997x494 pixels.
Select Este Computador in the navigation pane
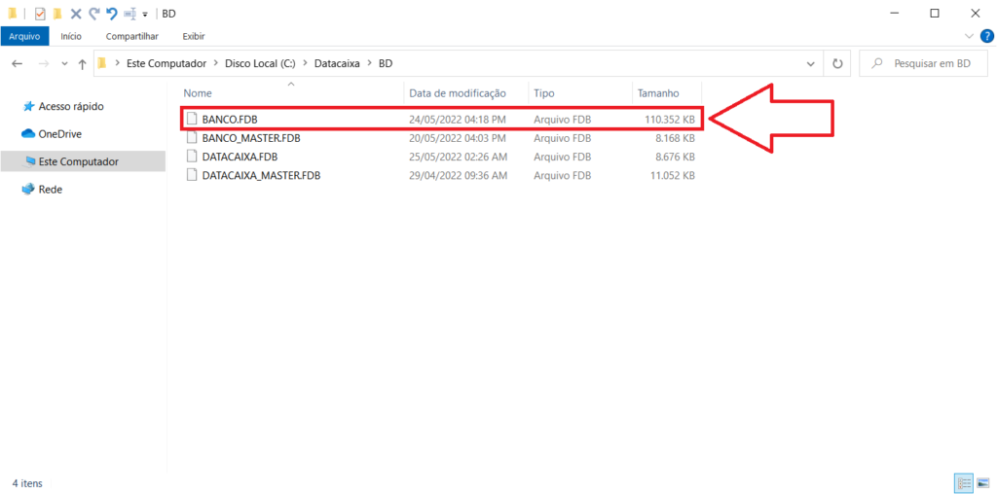78,161
